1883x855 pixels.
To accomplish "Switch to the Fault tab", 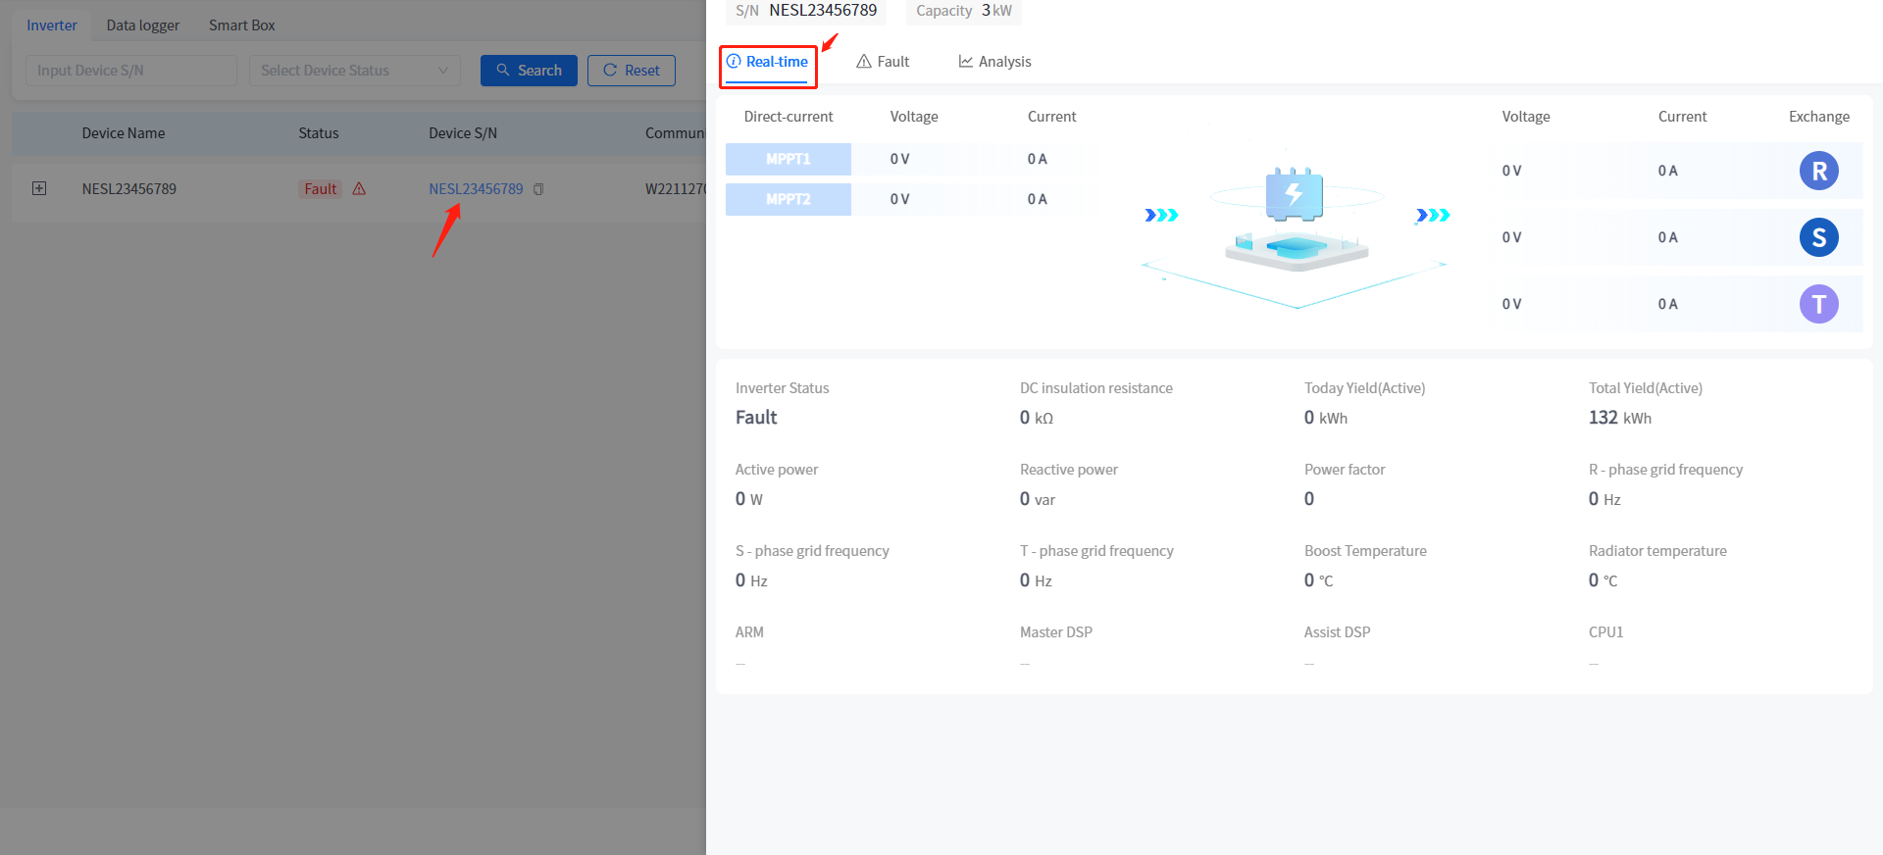I will 883,62.
